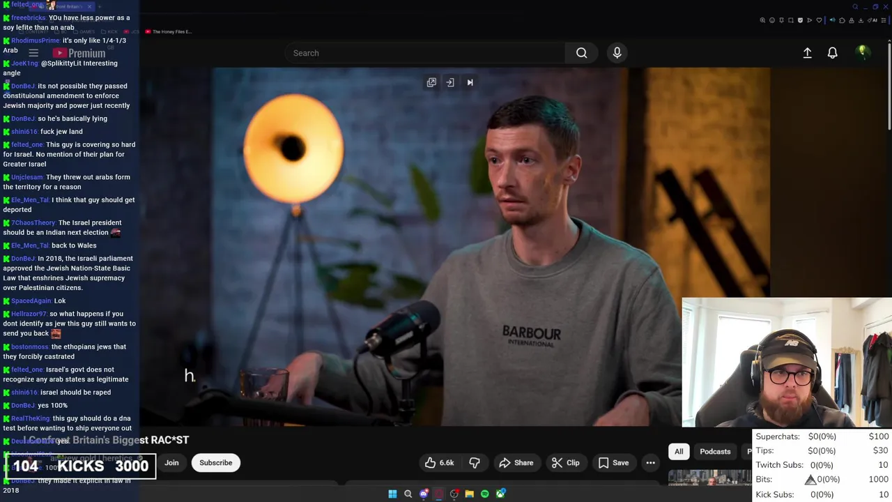The width and height of the screenshot is (892, 502).
Task: Click chat username 7ChaosTheory
Action: pos(33,223)
